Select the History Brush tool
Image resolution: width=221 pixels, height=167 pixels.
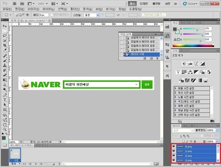(5, 70)
